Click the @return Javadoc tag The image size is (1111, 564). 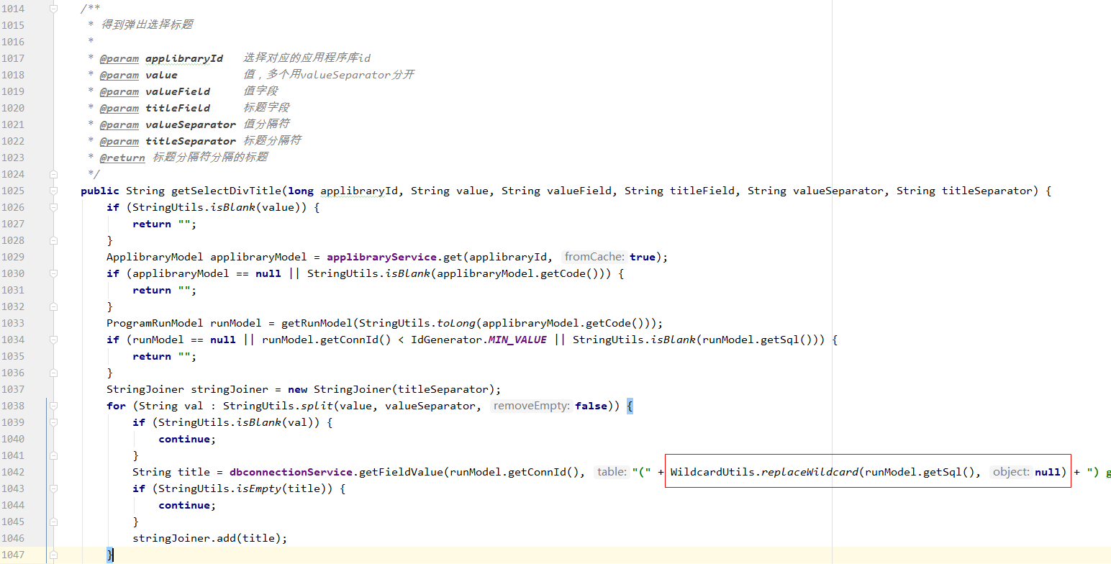pos(122,158)
